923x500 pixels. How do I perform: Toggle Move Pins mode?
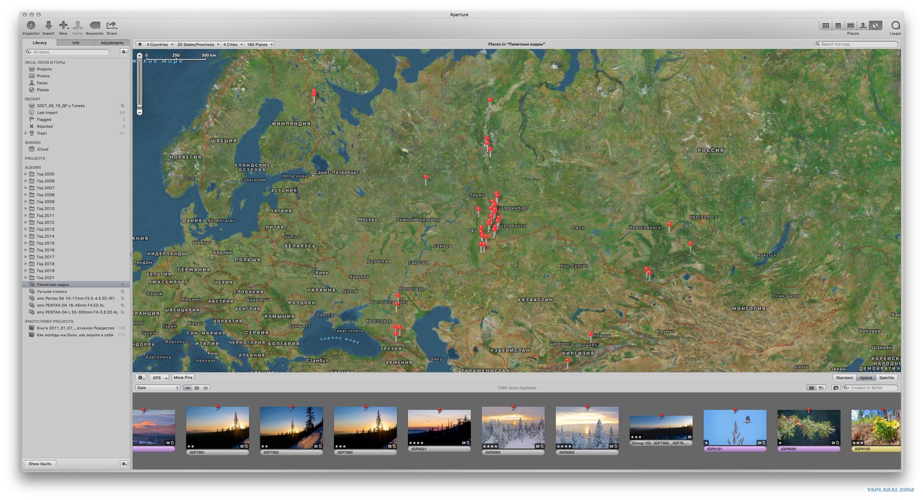183,377
